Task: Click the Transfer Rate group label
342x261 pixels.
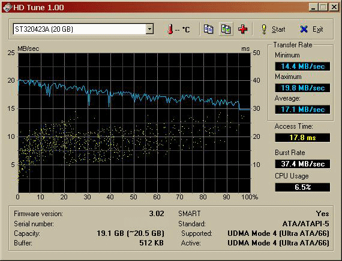Action: click(x=293, y=45)
